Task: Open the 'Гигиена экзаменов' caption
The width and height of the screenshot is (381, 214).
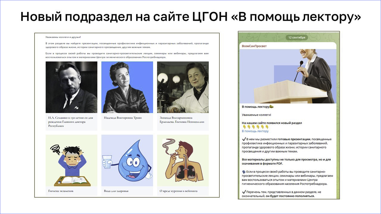Action: point(61,191)
